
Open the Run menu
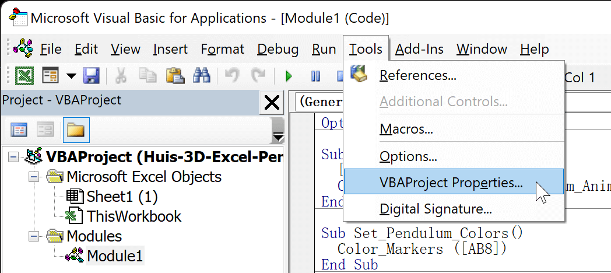pyautogui.click(x=324, y=49)
